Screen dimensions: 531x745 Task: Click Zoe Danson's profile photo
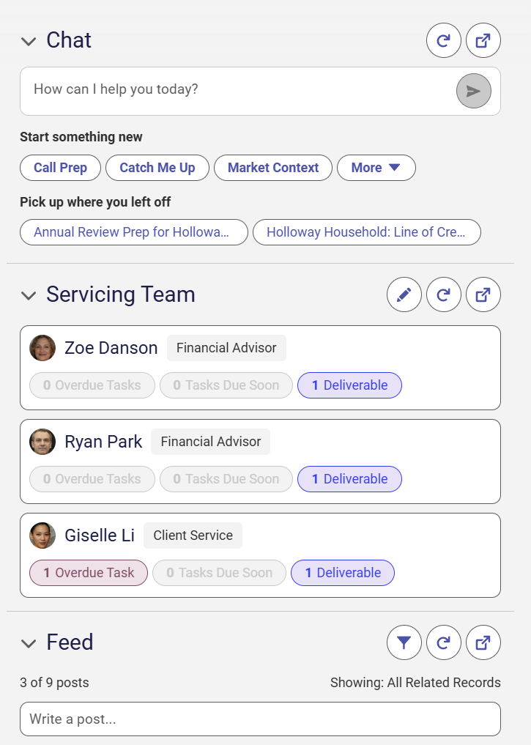(42, 348)
